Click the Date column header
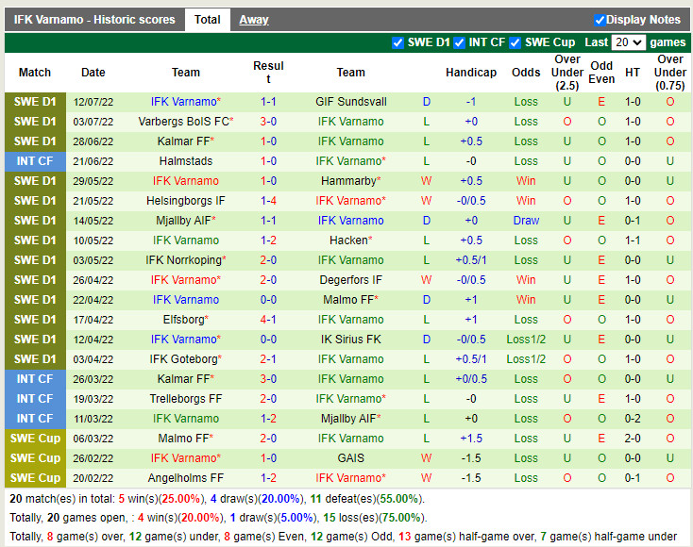Image resolution: width=693 pixels, height=547 pixels. (x=93, y=73)
